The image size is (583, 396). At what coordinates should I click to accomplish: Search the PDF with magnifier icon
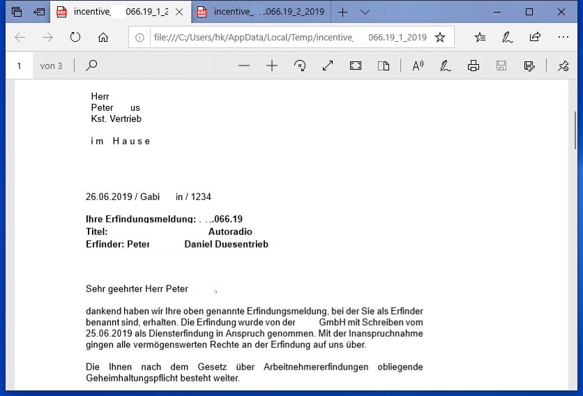pos(91,66)
